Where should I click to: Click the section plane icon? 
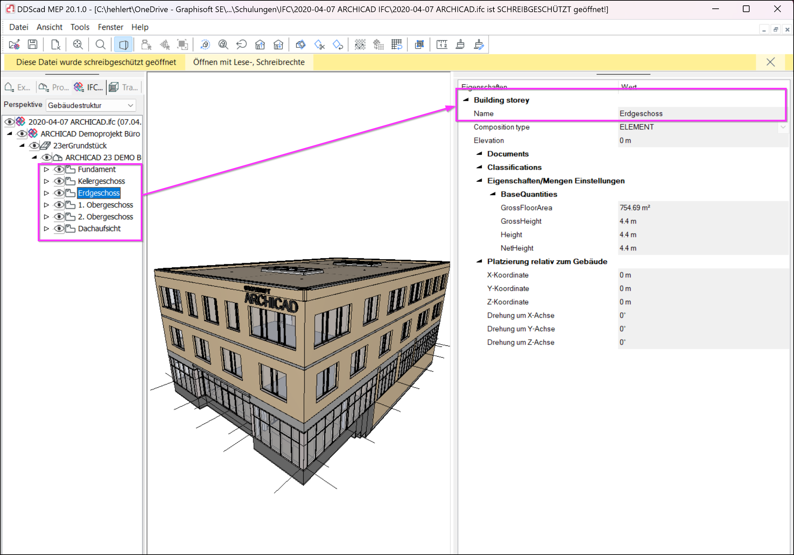pyautogui.click(x=301, y=45)
